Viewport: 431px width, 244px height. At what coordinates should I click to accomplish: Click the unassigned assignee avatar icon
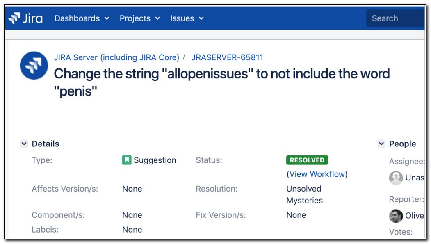pos(396,178)
